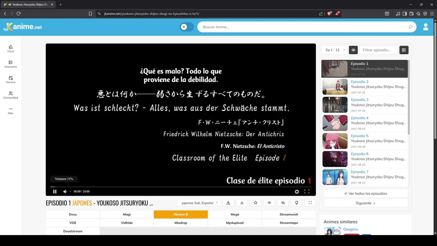Click the Episodio 6 thumbnail
This screenshot has width=437, height=246.
coord(335,159)
